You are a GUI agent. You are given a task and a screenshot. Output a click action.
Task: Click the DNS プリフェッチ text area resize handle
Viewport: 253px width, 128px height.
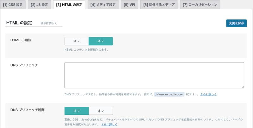point(243,87)
